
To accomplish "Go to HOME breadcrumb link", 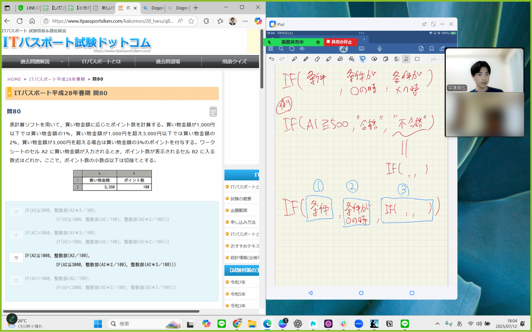I will click(14, 79).
